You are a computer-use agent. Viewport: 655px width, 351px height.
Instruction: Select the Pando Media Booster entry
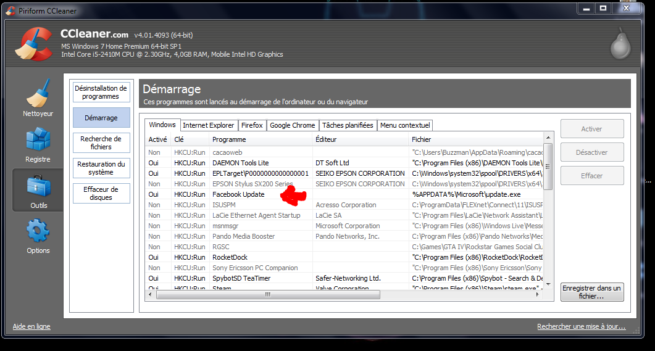point(344,236)
